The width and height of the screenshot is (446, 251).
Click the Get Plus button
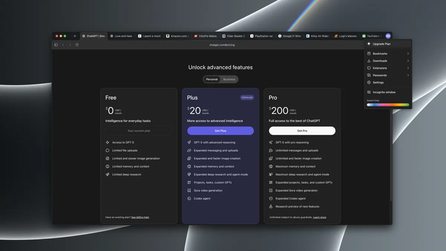tap(220, 131)
